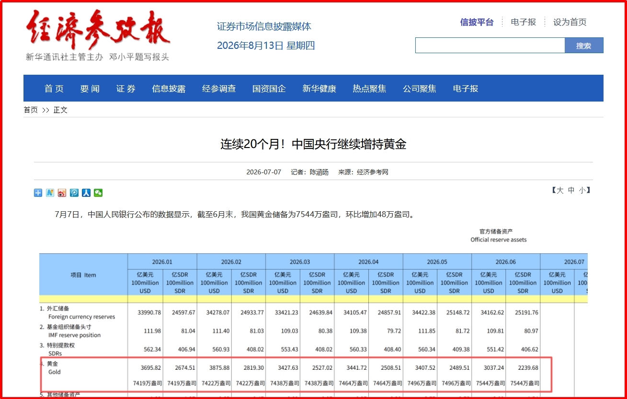Open the 经参调查 navigation tab

219,89
